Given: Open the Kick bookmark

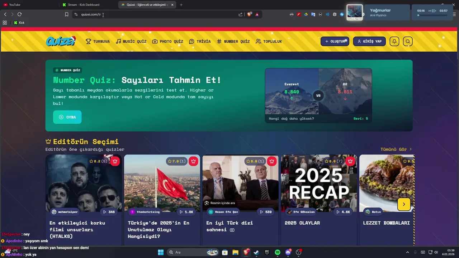Looking at the screenshot, I should 19,23.
